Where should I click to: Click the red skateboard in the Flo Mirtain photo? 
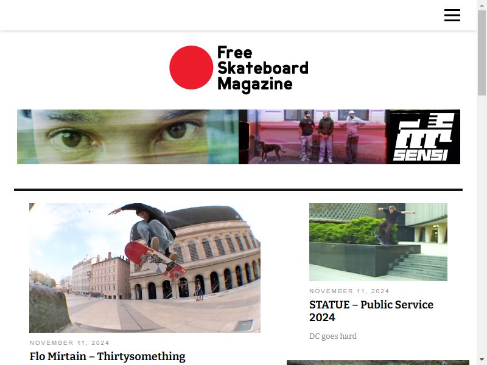(x=155, y=260)
